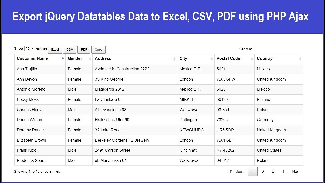This screenshot has width=325, height=183.
Task: Click the Next pagination link
Action: pyautogui.click(x=296, y=172)
